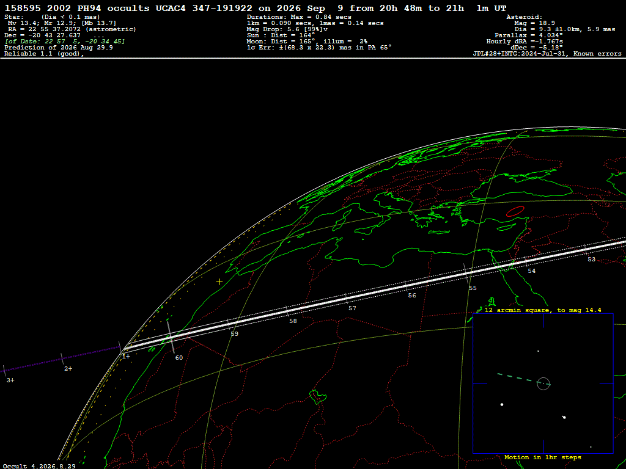Click the dashed green asteroid motion line
The width and height of the screenshot is (626, 469).
[515, 377]
